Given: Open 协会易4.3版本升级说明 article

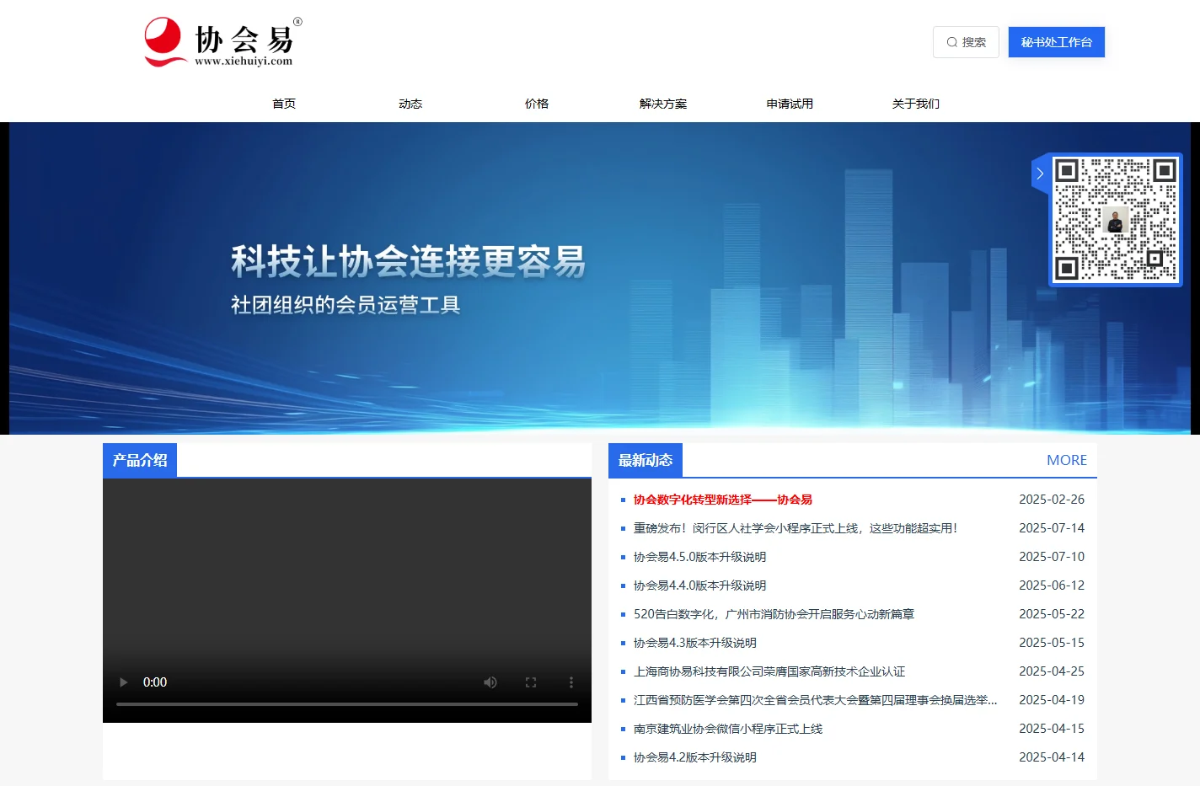Looking at the screenshot, I should (695, 643).
